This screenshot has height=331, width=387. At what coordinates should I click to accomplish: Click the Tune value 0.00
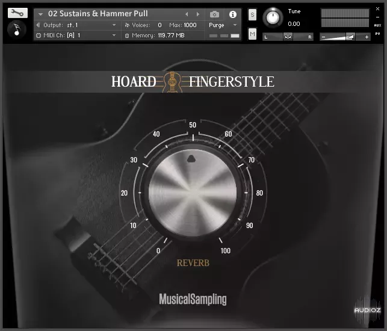[294, 24]
